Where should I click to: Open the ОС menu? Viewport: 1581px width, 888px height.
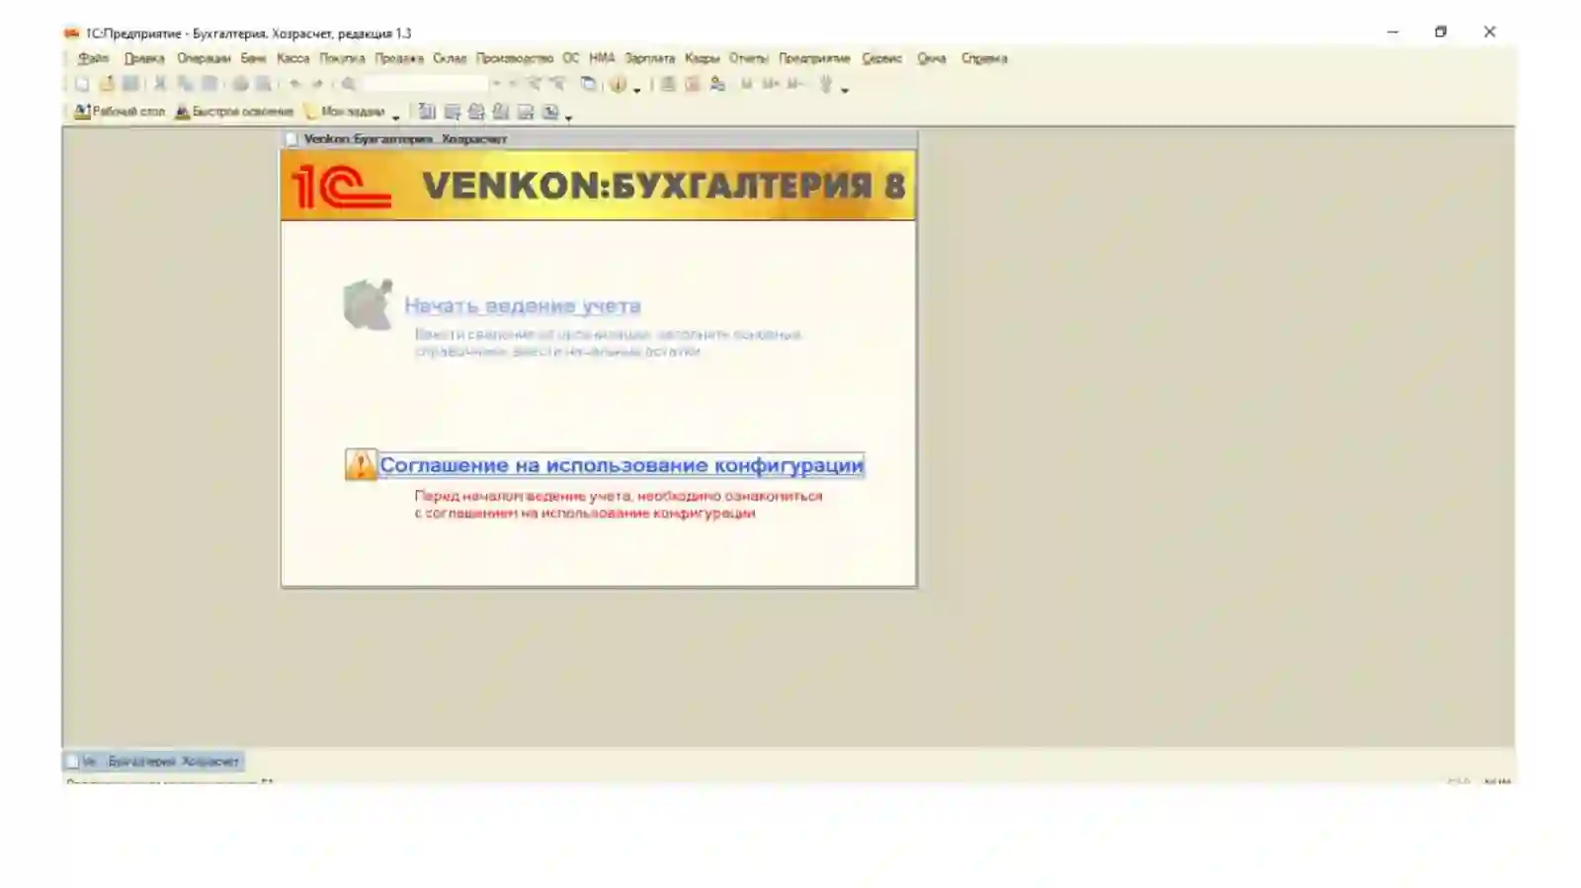[x=571, y=58]
